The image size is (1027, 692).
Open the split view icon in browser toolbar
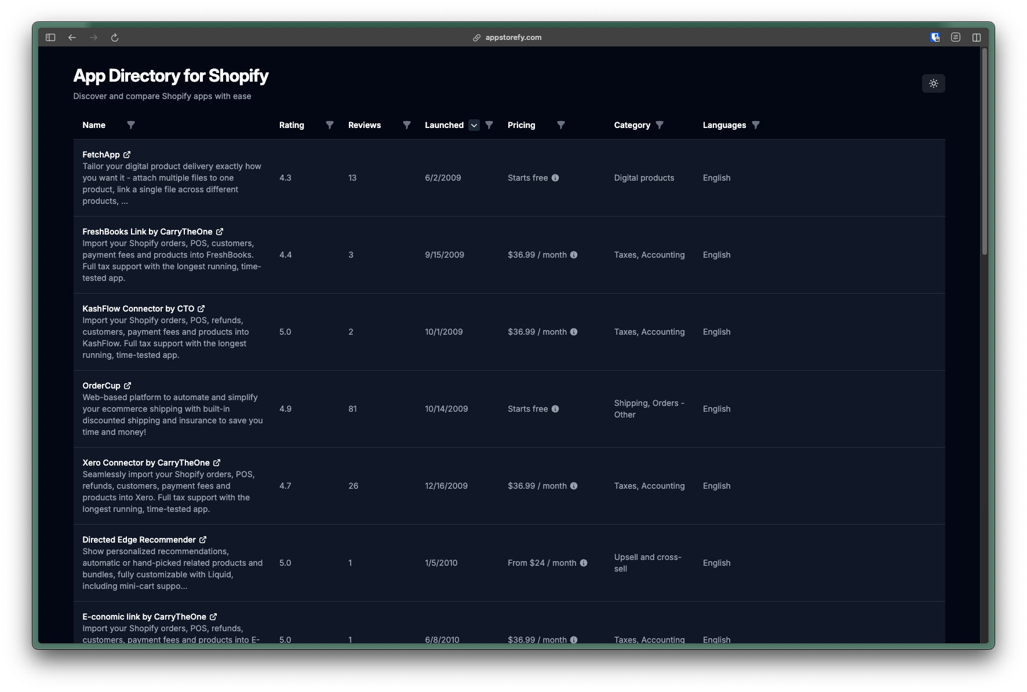tap(978, 36)
